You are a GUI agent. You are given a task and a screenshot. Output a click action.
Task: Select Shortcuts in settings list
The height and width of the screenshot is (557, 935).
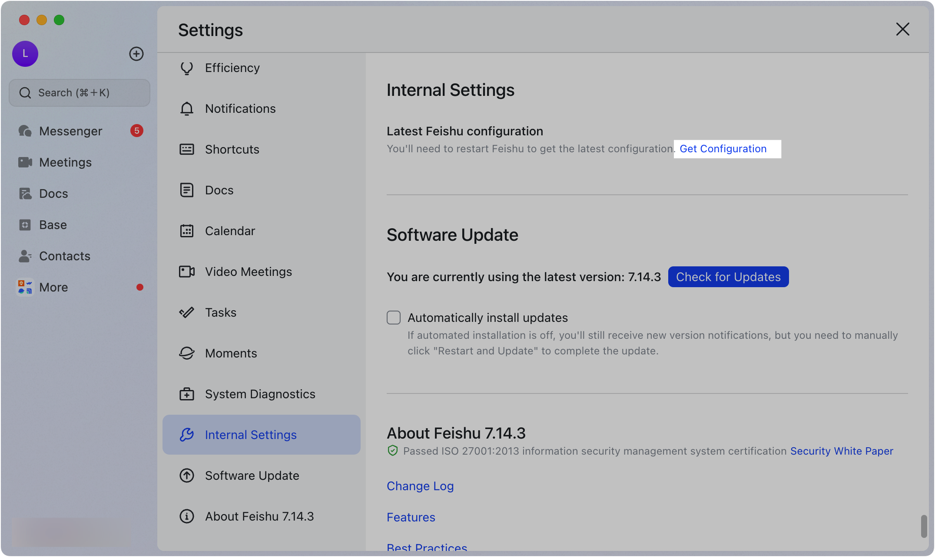[262, 149]
